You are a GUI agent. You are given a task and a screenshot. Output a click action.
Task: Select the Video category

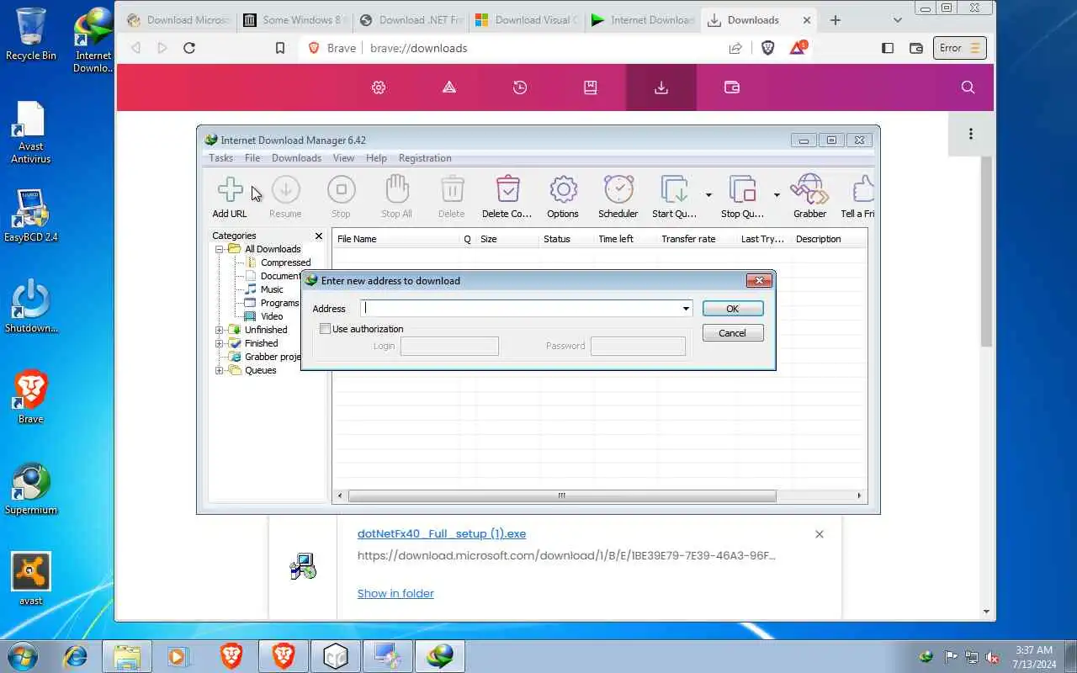272,316
